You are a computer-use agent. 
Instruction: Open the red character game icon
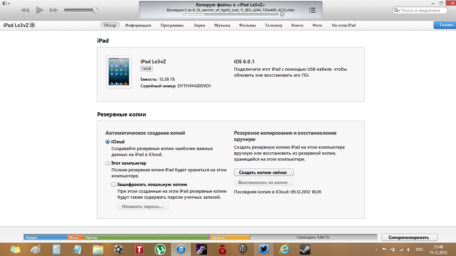click(222, 249)
